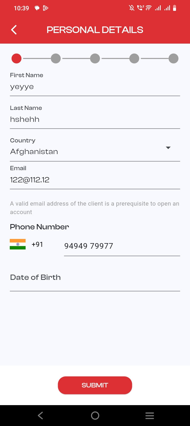
Task: Select the second progress step circle
Action: [56, 58]
